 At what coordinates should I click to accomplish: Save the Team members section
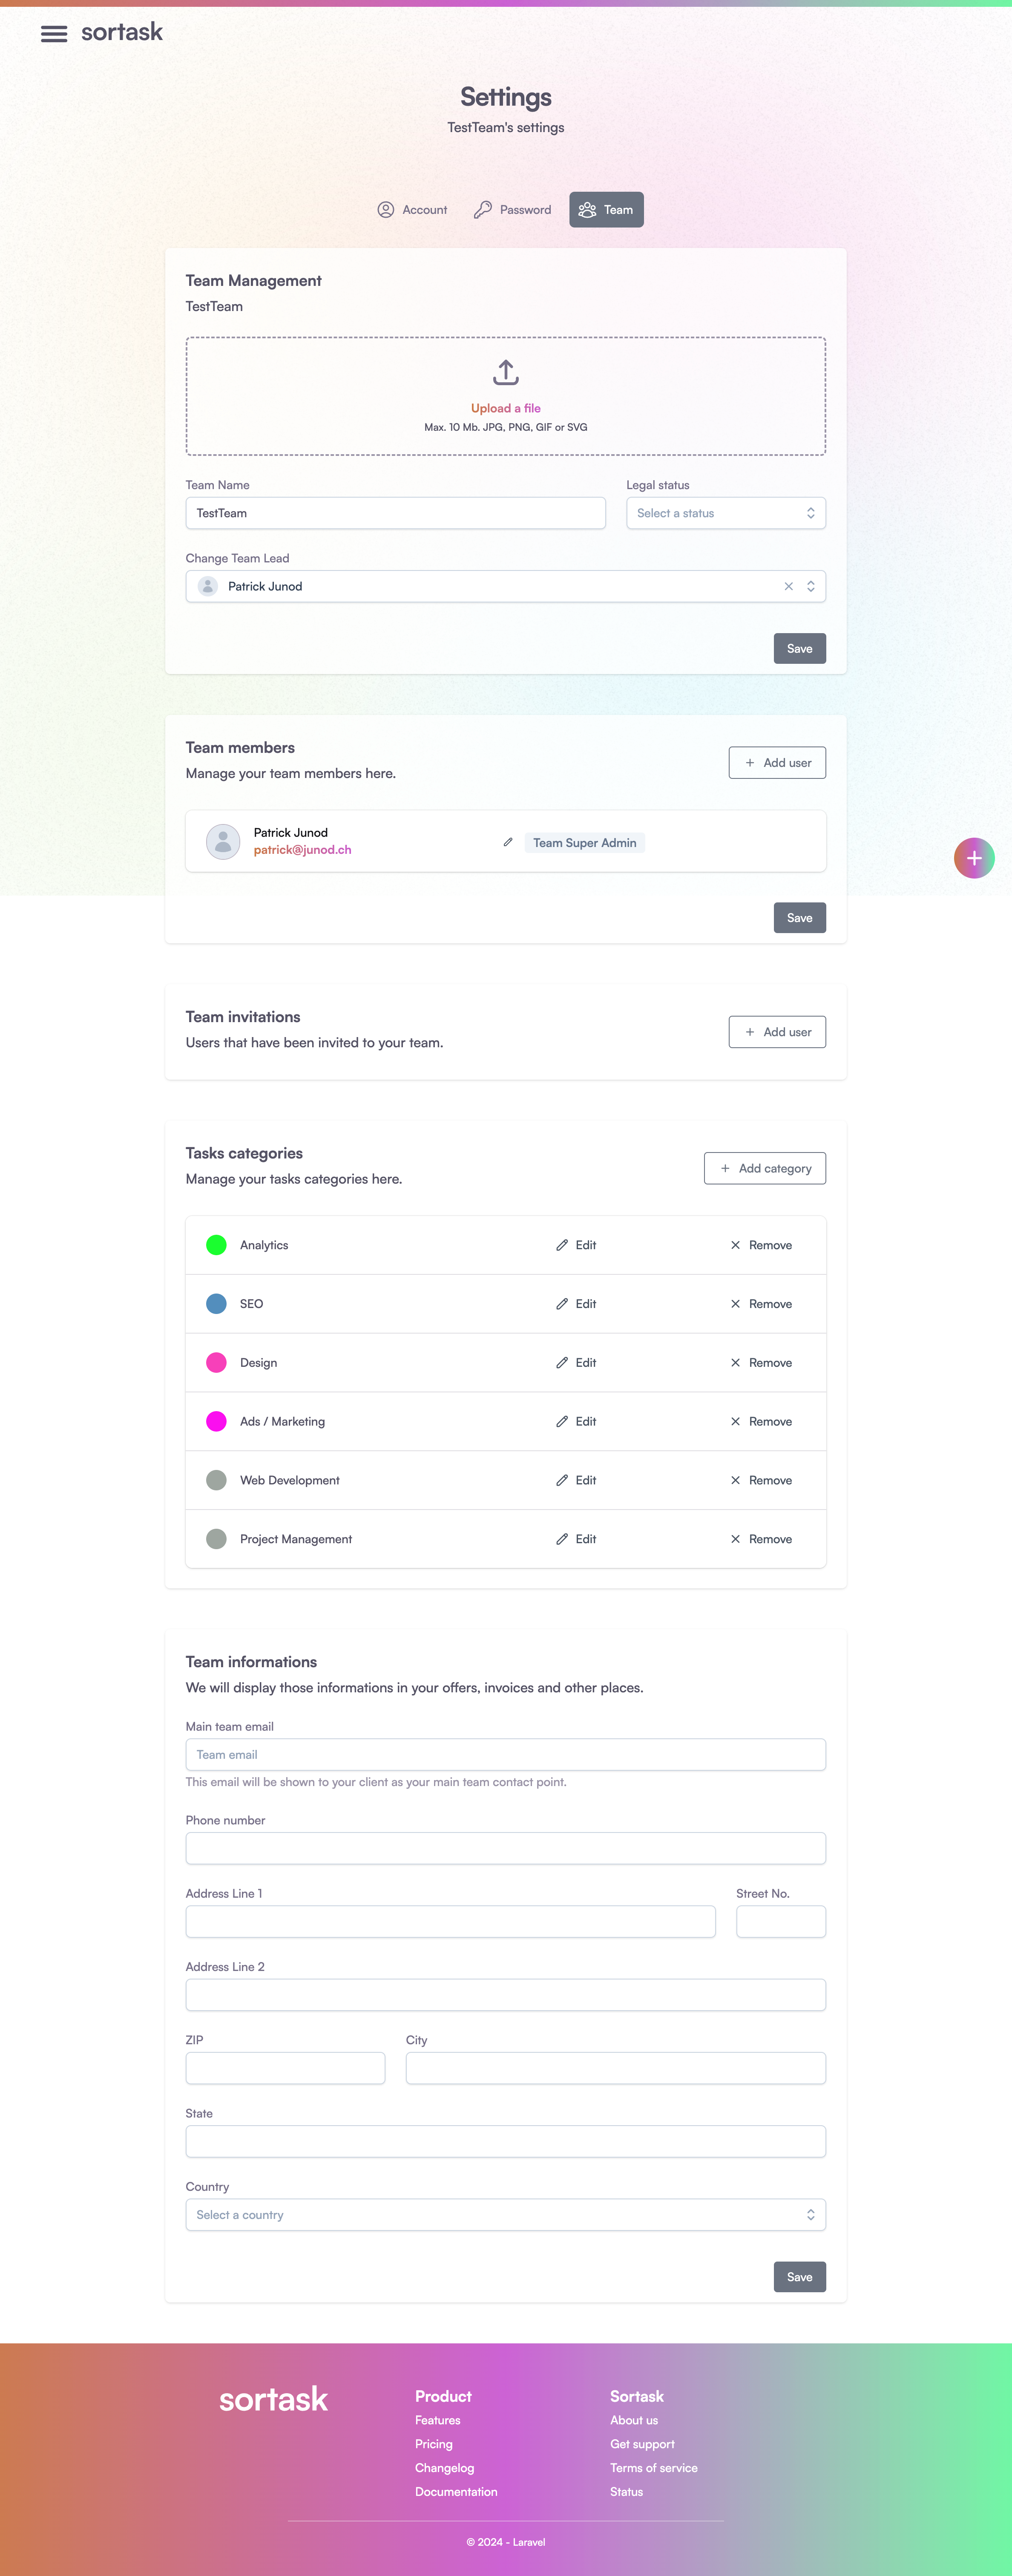point(799,918)
